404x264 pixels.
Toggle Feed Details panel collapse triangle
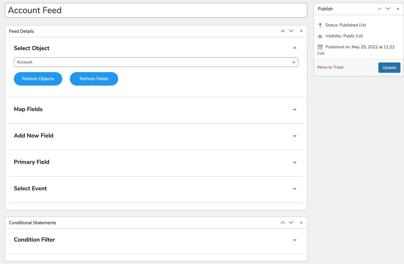click(301, 31)
